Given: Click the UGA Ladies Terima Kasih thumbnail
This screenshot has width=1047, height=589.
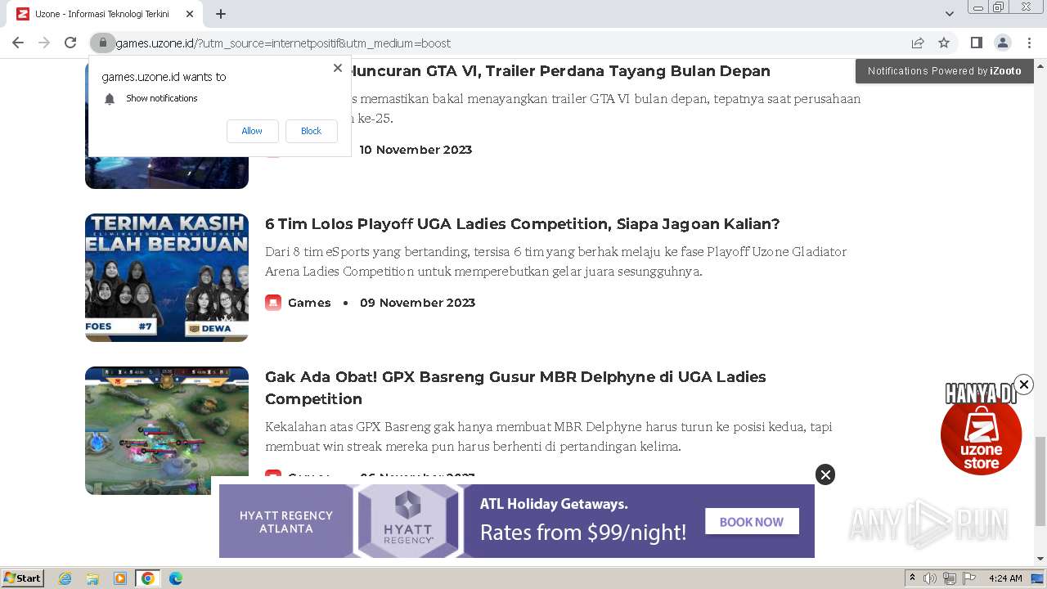Looking at the screenshot, I should pyautogui.click(x=167, y=277).
